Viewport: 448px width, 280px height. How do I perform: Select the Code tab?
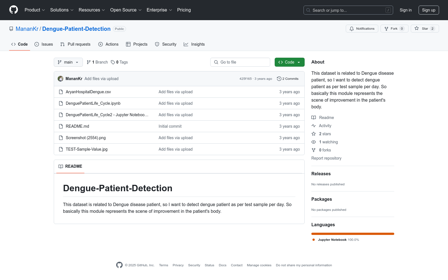20,44
